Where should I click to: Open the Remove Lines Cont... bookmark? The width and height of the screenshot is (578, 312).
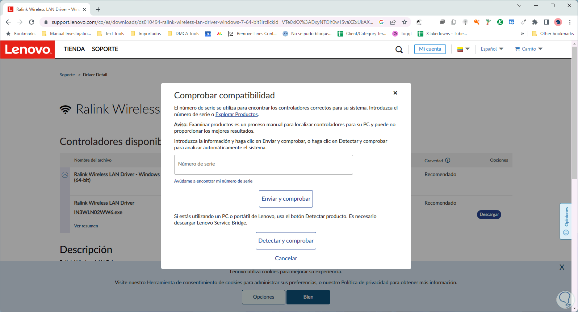point(252,34)
